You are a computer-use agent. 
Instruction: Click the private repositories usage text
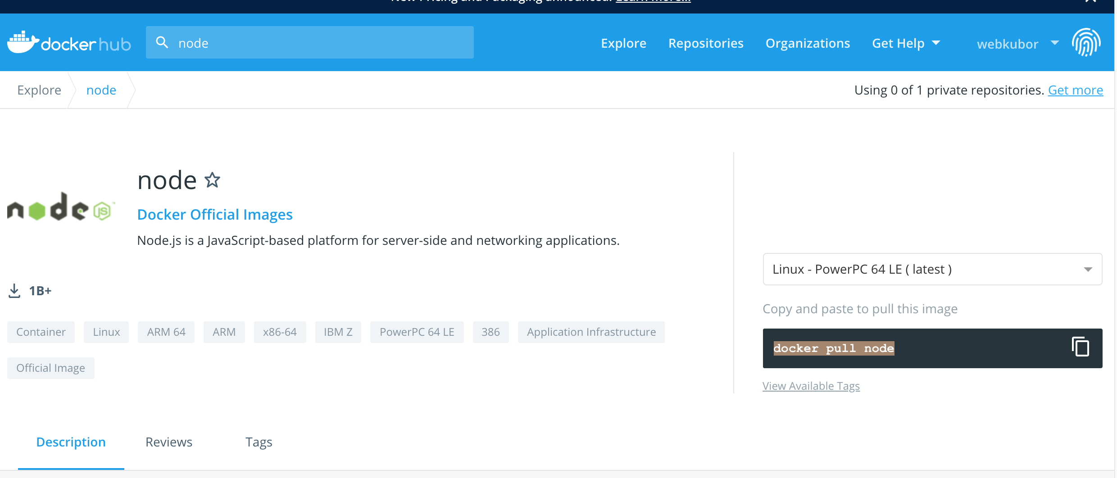(949, 90)
